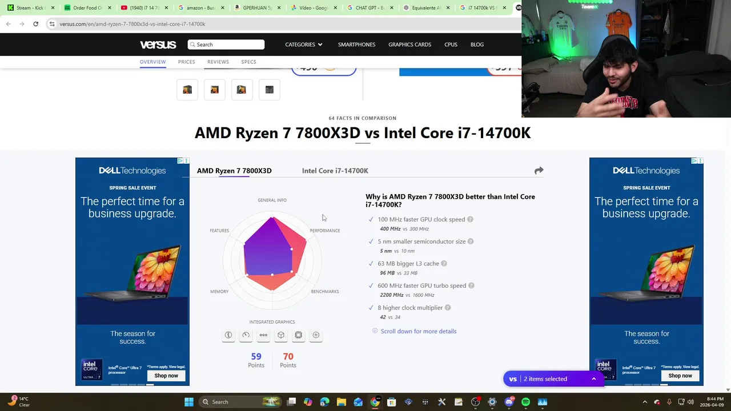Viewport: 731px width, 411px height.
Task: Select the AMD Ryzen 7 7800X3D comparison tab
Action: pos(234,171)
